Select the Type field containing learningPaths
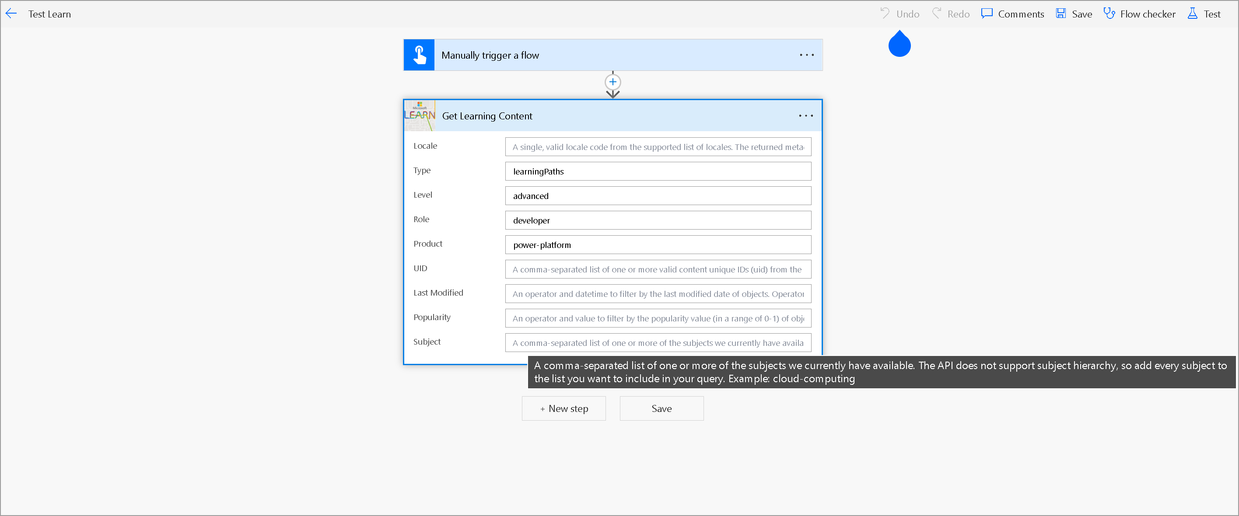This screenshot has height=516, width=1239. (658, 171)
